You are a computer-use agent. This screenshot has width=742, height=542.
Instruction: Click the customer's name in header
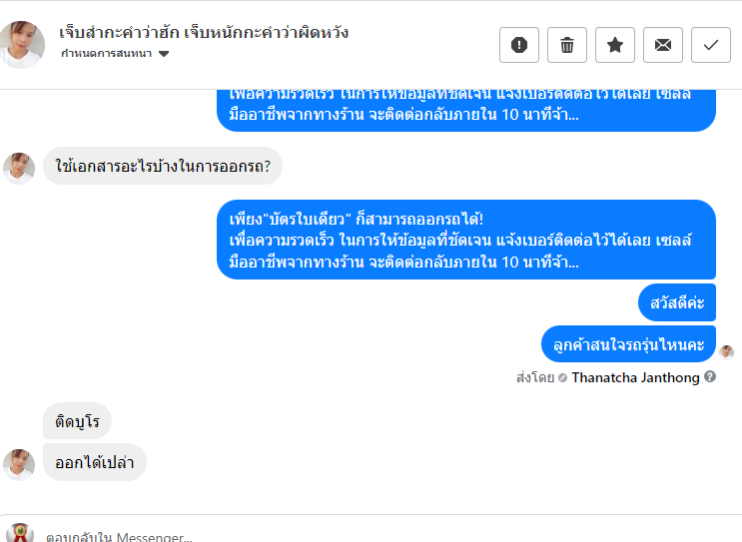[x=204, y=33]
